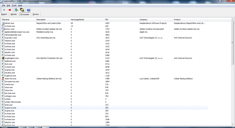Click the MobileDeviceService description
The height and width of the screenshot is (128, 235).
point(45,32)
